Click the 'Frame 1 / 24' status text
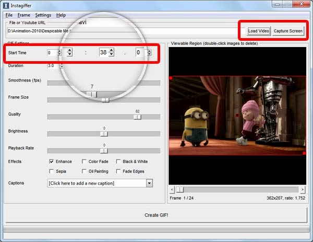 182,198
